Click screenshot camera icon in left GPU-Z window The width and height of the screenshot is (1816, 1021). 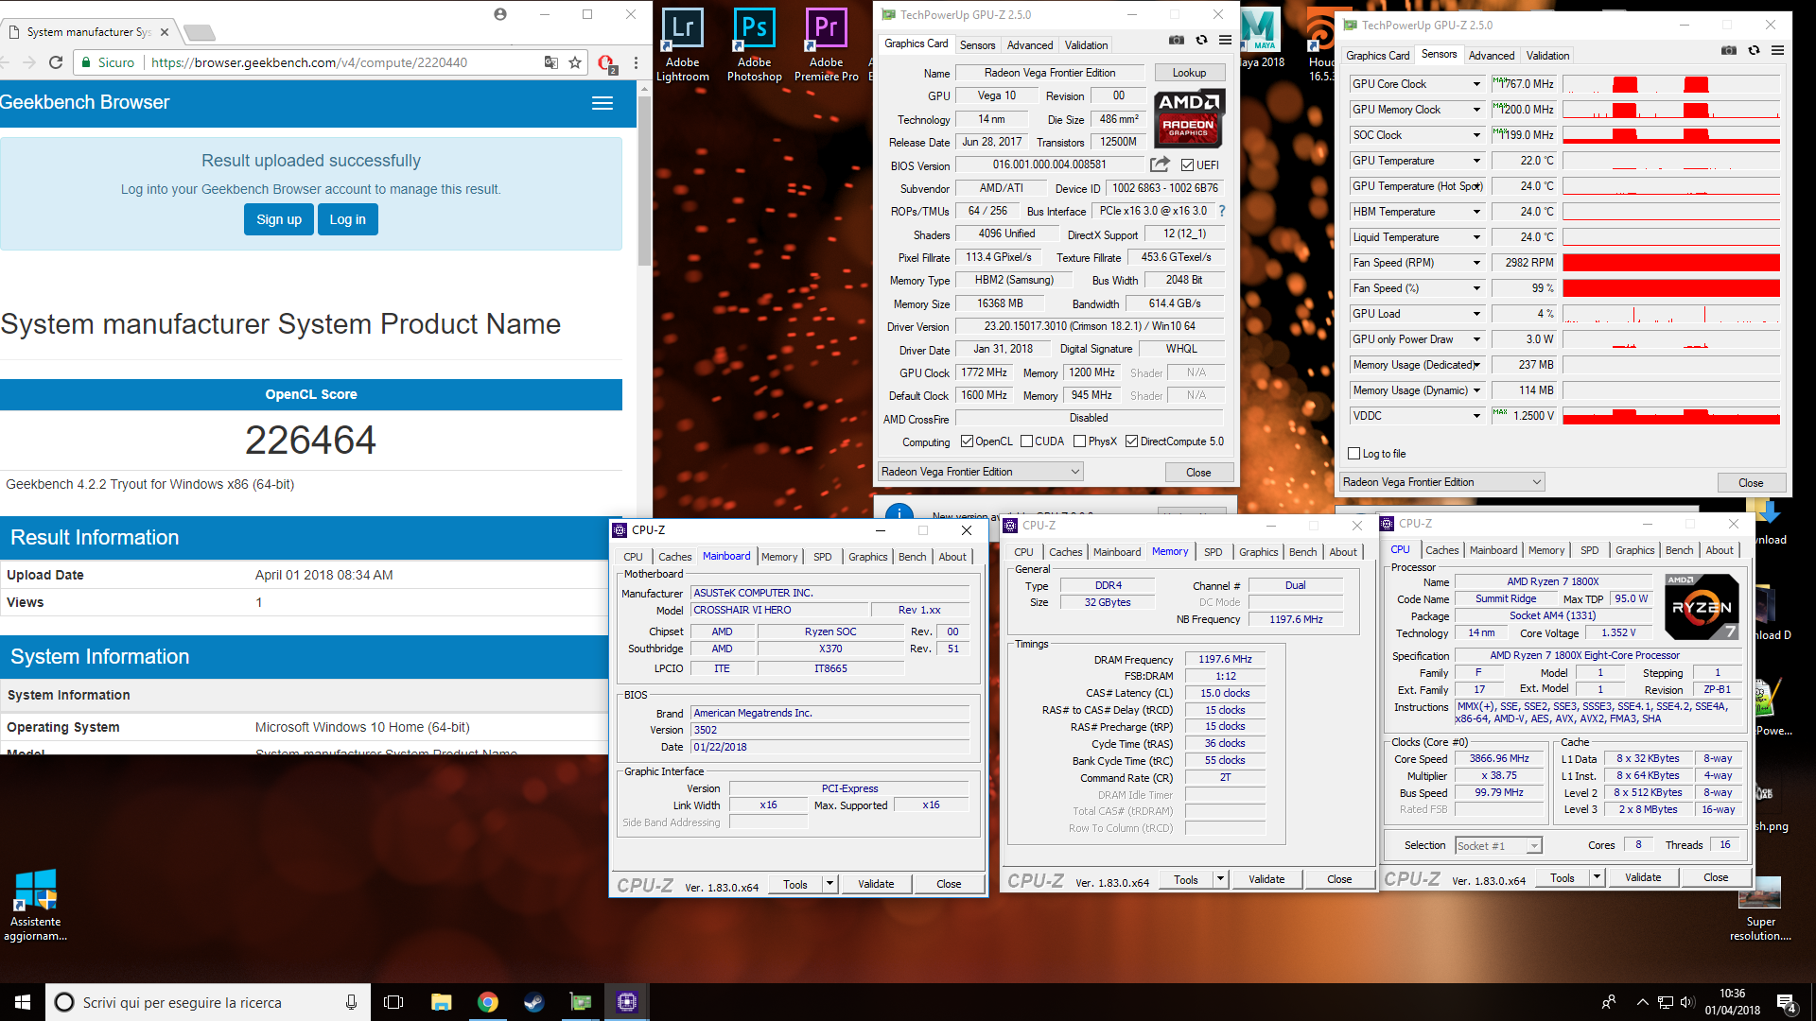(x=1176, y=41)
